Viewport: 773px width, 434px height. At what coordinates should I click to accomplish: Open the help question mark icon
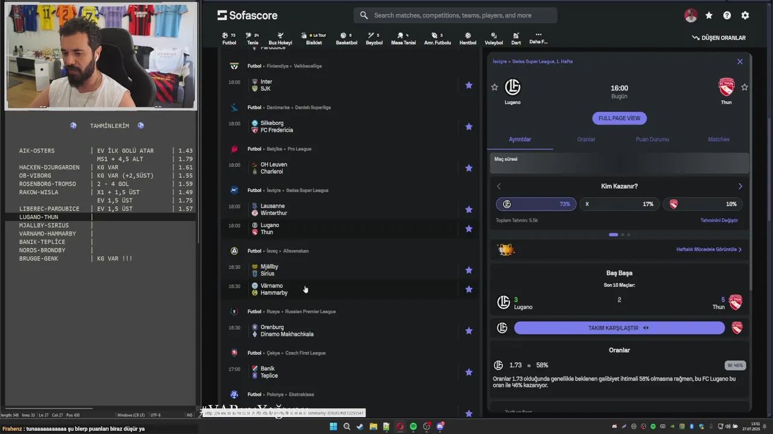tap(727, 16)
